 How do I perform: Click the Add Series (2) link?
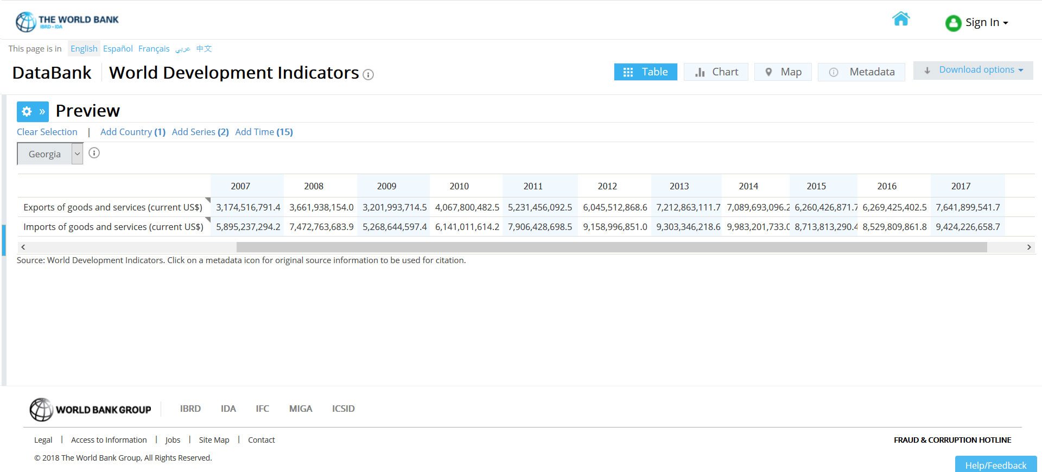pos(200,132)
